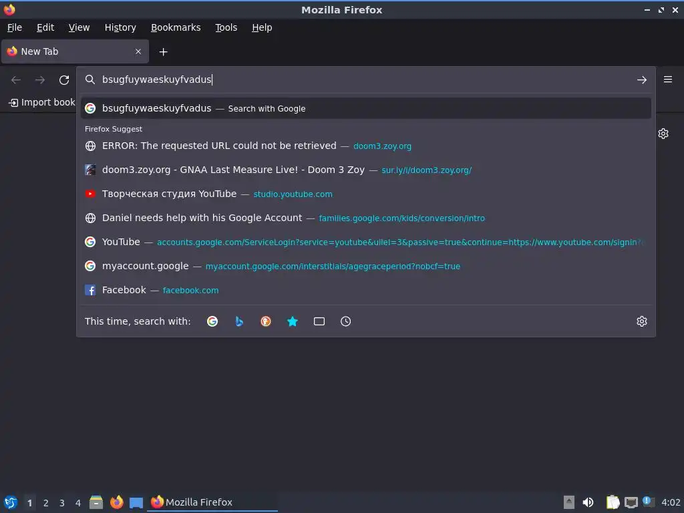Search this time with DuckDuckGo icon

pyautogui.click(x=266, y=321)
